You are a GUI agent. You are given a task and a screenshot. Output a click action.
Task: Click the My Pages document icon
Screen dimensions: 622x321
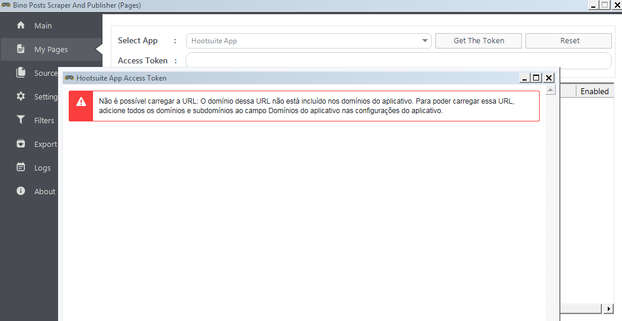21,49
